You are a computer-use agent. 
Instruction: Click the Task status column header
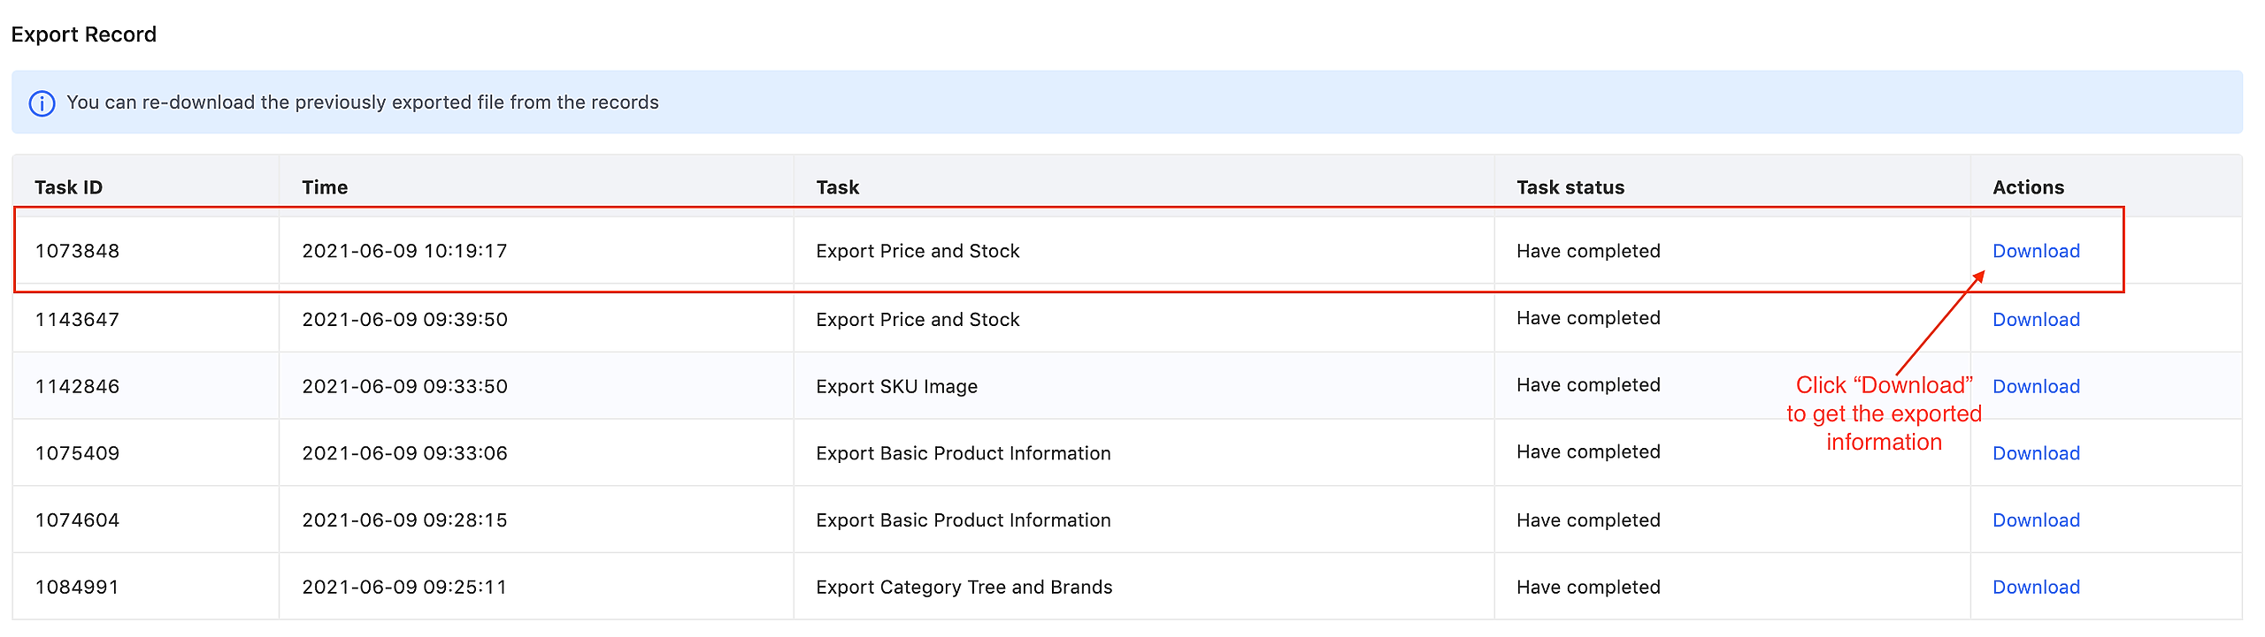point(1570,187)
